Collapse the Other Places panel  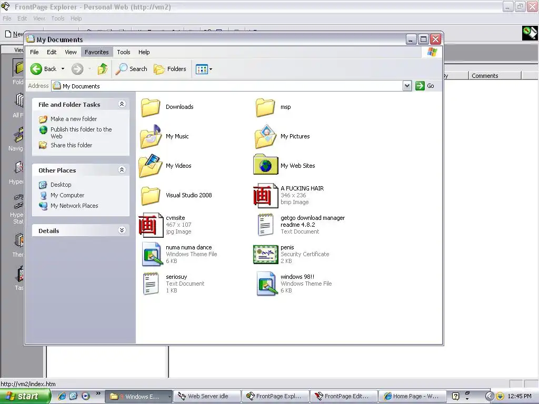[122, 169]
